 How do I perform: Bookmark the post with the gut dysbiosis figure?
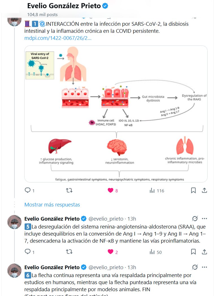point(193,191)
